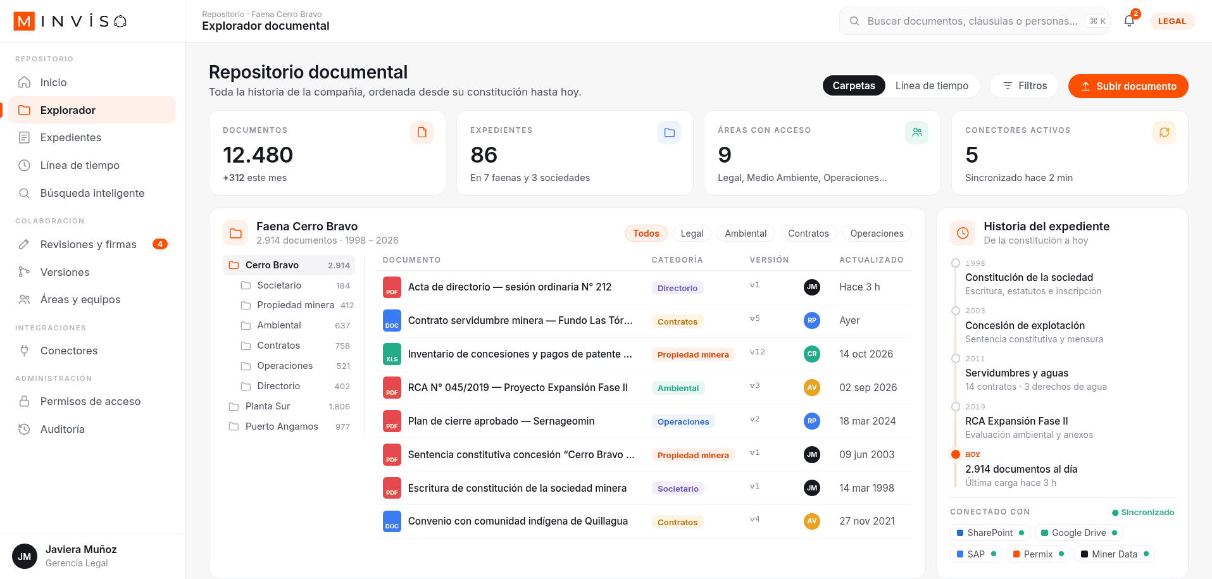Click PDF icon of Plan de cierre aprobado
The image size is (1212, 579).
(x=392, y=421)
